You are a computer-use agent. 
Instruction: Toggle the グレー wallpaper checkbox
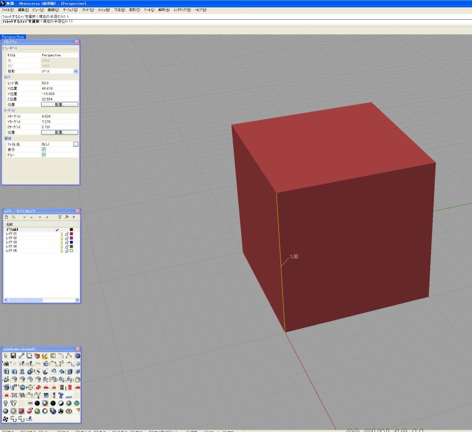(44, 155)
